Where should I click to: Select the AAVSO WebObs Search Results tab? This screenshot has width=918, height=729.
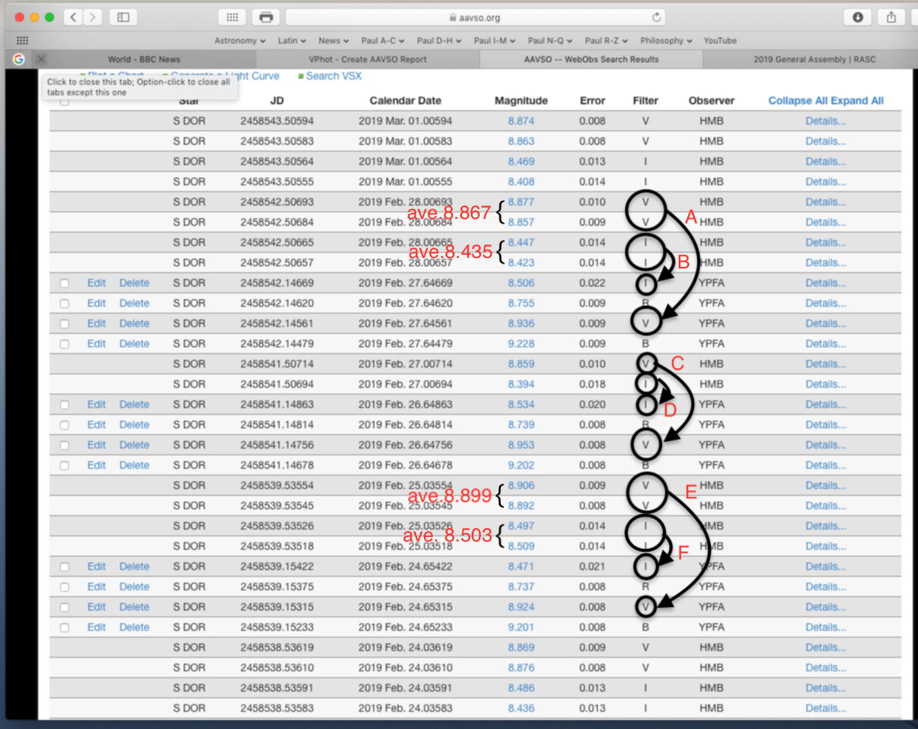coord(591,59)
